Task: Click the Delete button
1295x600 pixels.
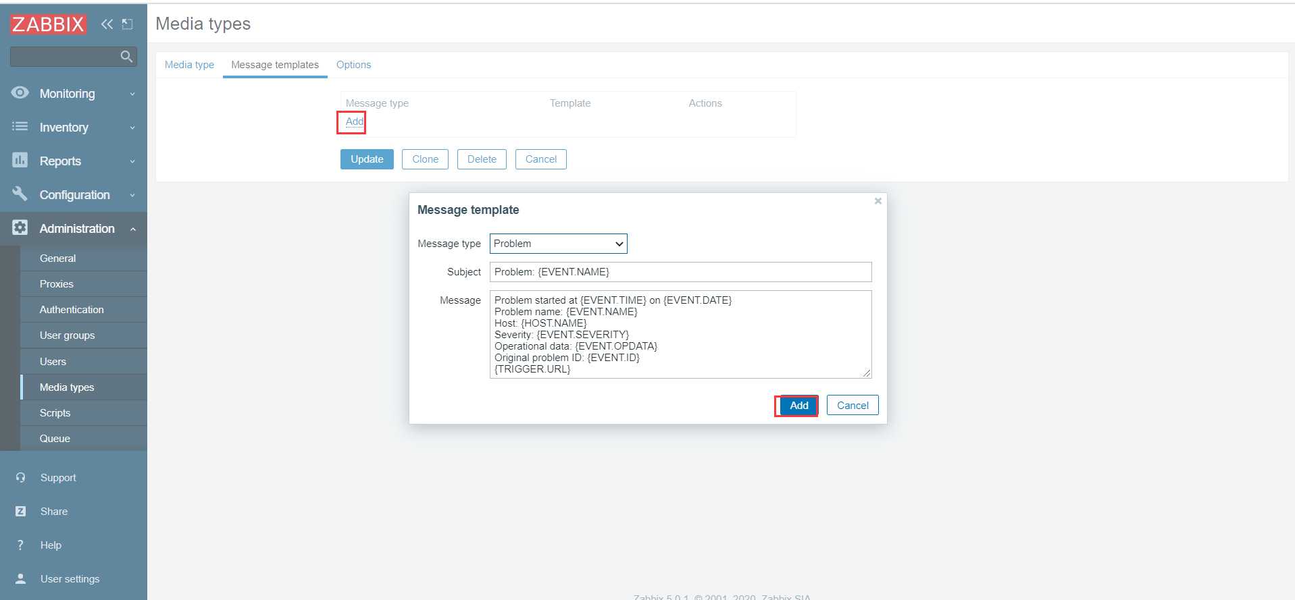Action: pos(482,159)
